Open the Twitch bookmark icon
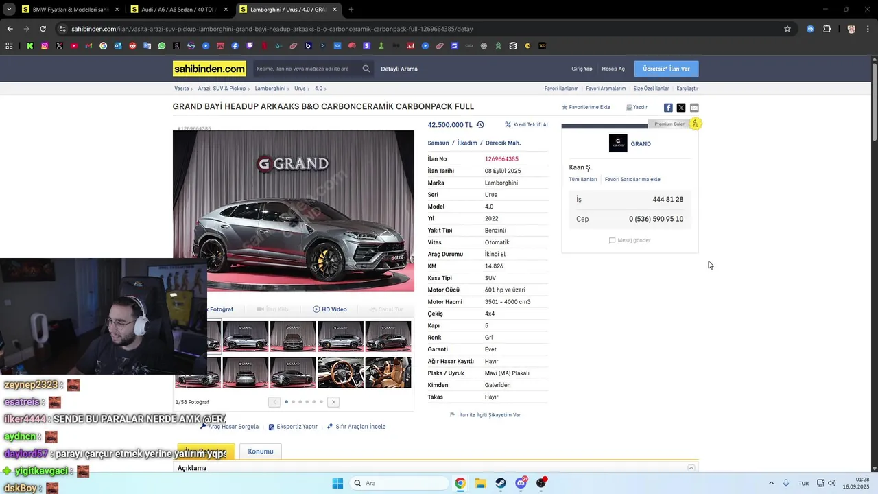 [250, 46]
